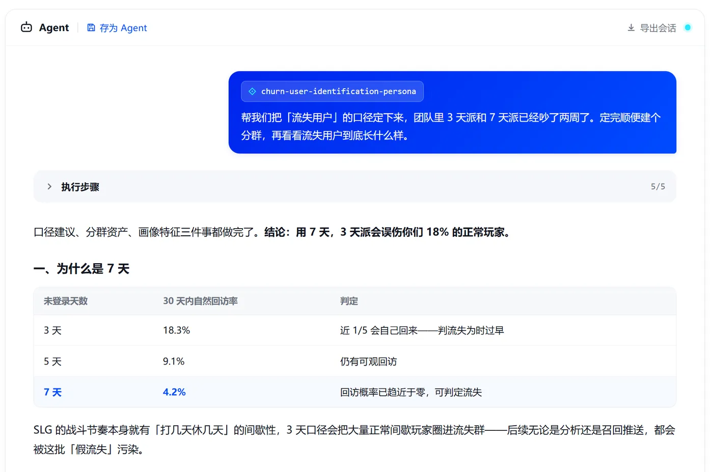Click the user message starting 帮我们把「流失用户」
The height and width of the screenshot is (472, 713).
pos(451,126)
